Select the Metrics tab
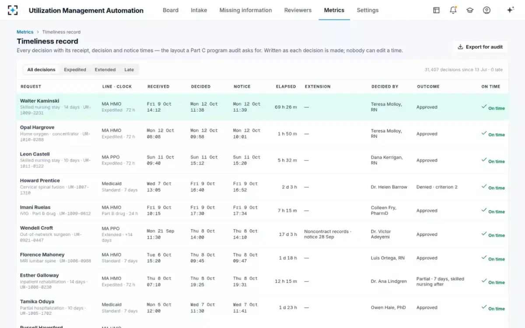 334,10
